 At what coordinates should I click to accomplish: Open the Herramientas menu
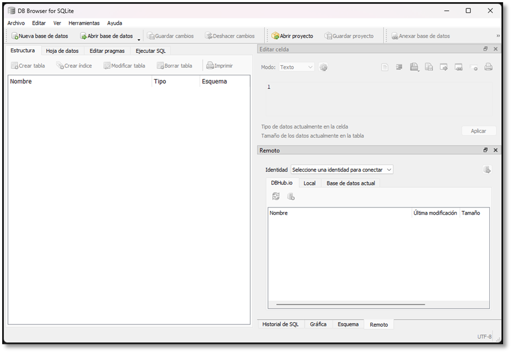tap(84, 23)
